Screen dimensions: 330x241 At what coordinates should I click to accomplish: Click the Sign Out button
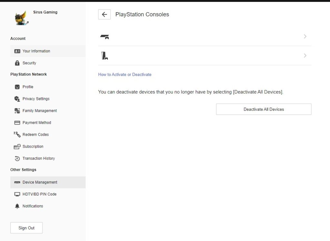[x=26, y=228]
